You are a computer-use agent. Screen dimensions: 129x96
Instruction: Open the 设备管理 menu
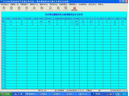point(63,4)
